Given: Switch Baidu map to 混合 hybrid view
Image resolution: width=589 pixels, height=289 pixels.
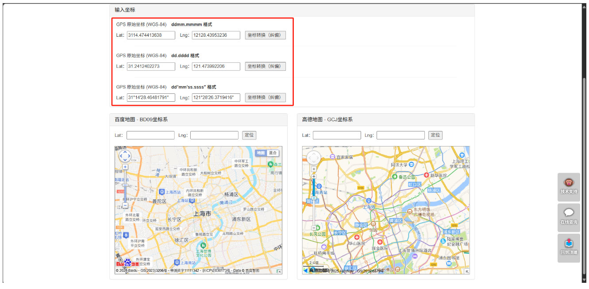Looking at the screenshot, I should click(x=273, y=153).
